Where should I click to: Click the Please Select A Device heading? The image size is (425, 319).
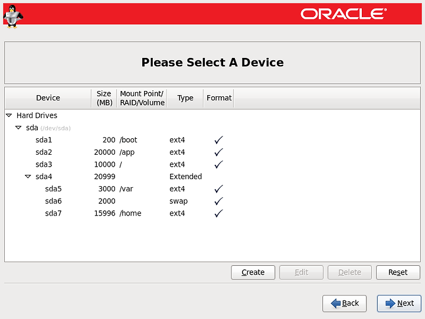212,63
